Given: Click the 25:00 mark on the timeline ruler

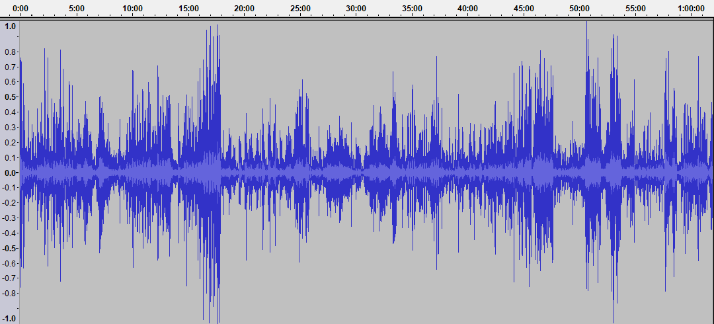Looking at the screenshot, I should coord(301,8).
